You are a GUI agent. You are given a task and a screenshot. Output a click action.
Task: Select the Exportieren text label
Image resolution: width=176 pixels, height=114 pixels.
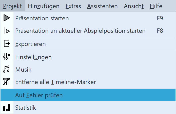tap(30, 44)
